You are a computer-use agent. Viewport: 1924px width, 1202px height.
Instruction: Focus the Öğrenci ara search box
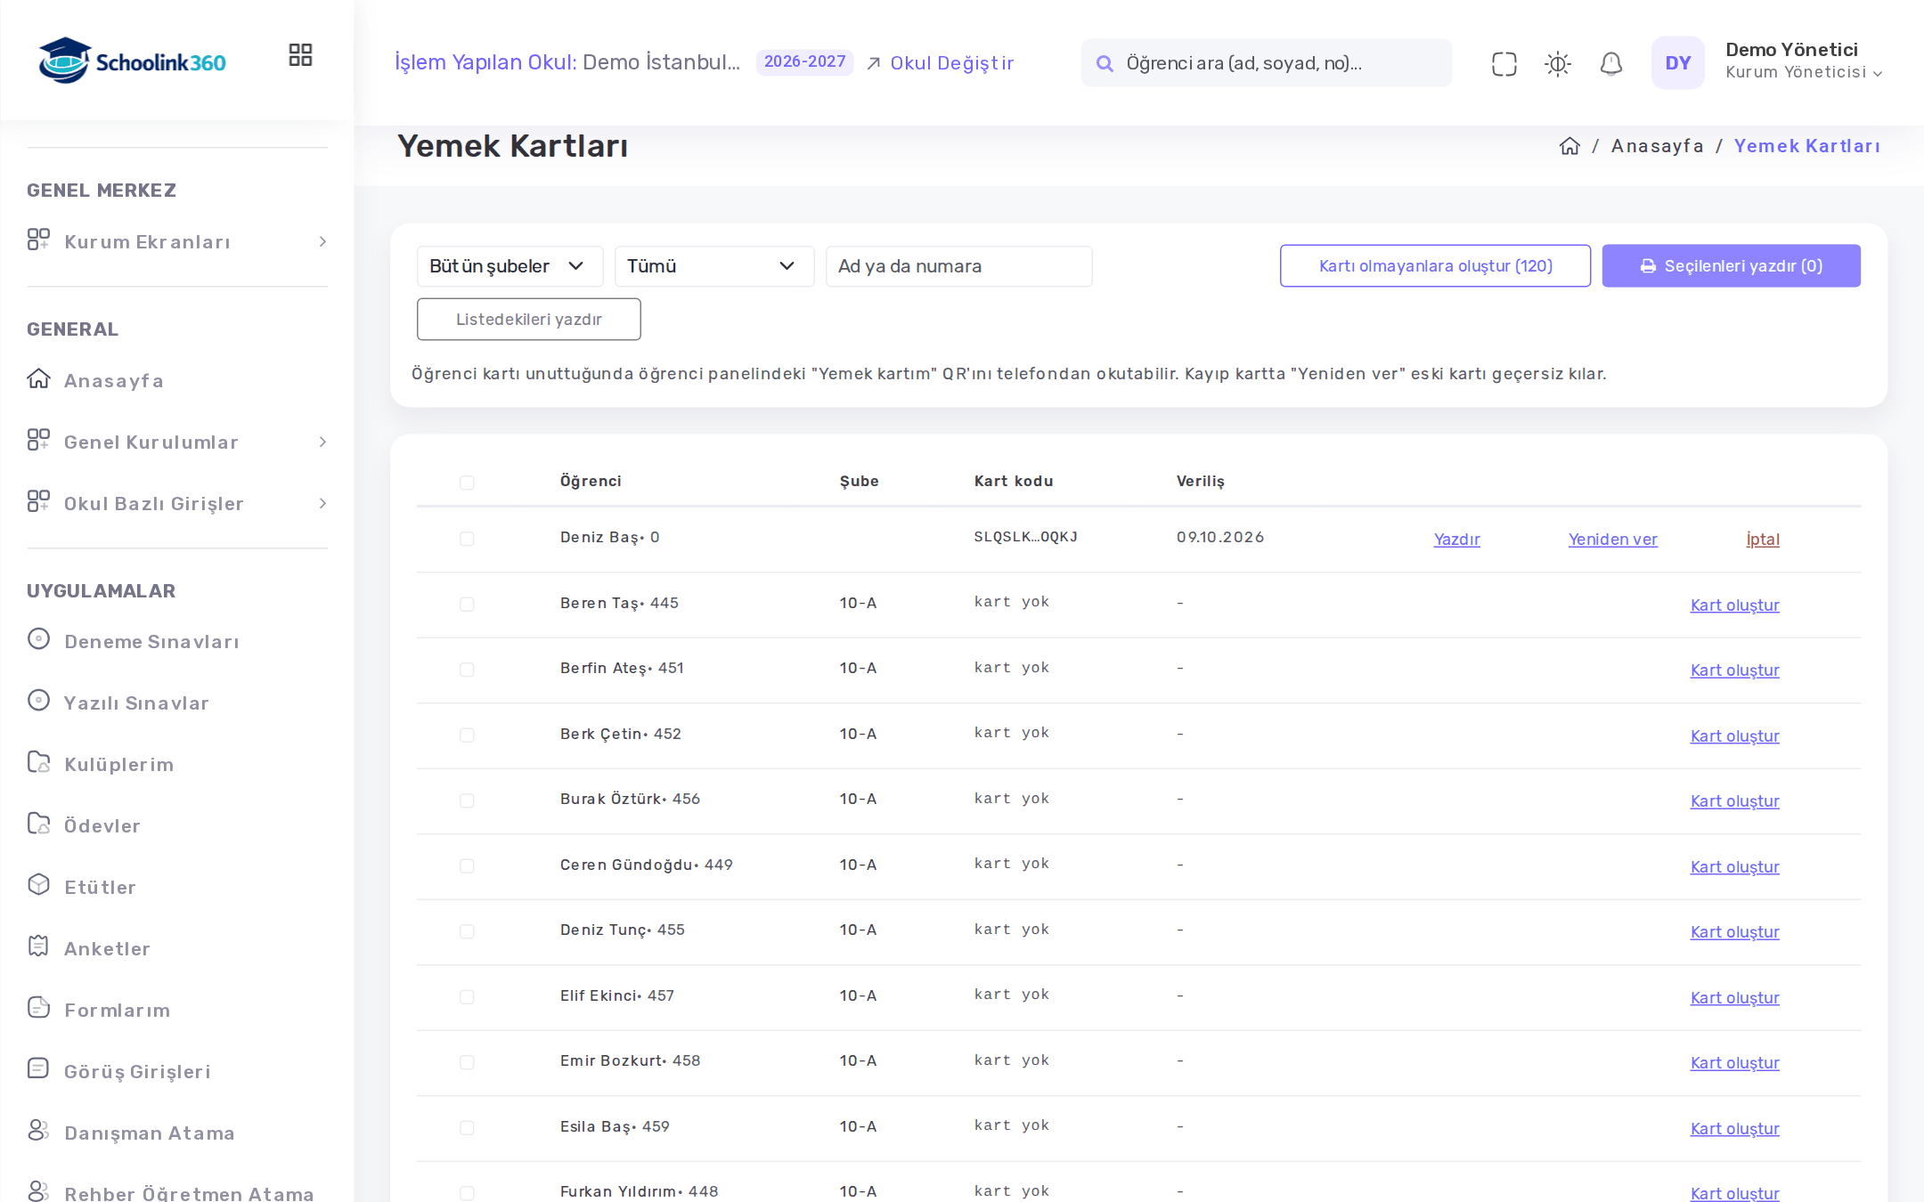[x=1266, y=63]
